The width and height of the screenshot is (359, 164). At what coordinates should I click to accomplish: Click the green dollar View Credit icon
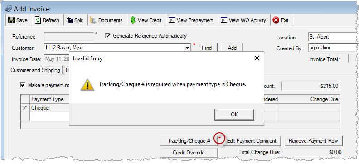(x=133, y=20)
